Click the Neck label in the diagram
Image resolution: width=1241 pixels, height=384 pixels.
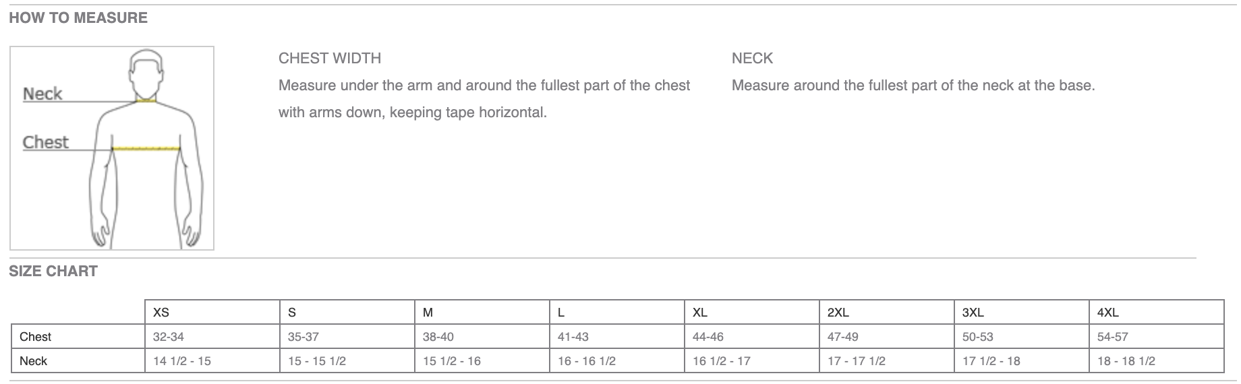pyautogui.click(x=42, y=94)
